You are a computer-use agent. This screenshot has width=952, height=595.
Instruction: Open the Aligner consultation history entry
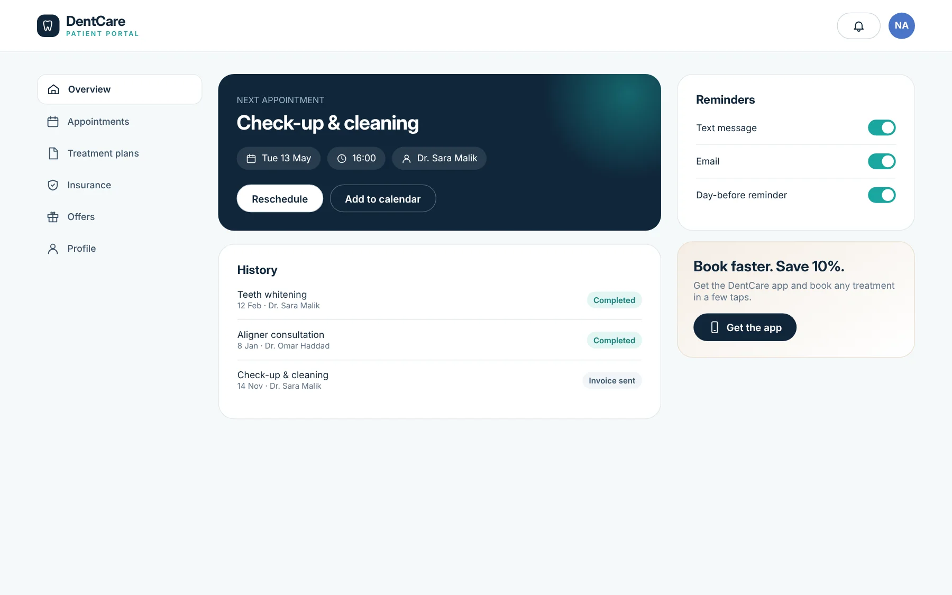point(440,340)
